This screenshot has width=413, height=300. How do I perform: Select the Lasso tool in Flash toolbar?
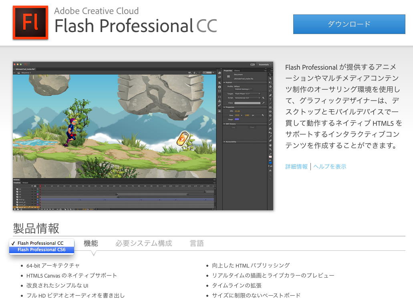click(270, 91)
